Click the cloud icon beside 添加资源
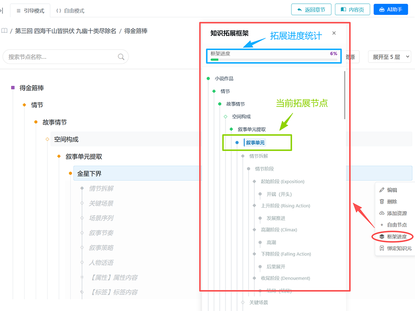 (382, 213)
